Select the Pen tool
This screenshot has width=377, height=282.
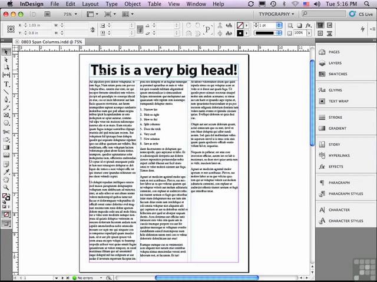pyautogui.click(x=6, y=100)
